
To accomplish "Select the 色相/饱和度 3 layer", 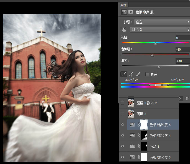I will coord(160,157).
